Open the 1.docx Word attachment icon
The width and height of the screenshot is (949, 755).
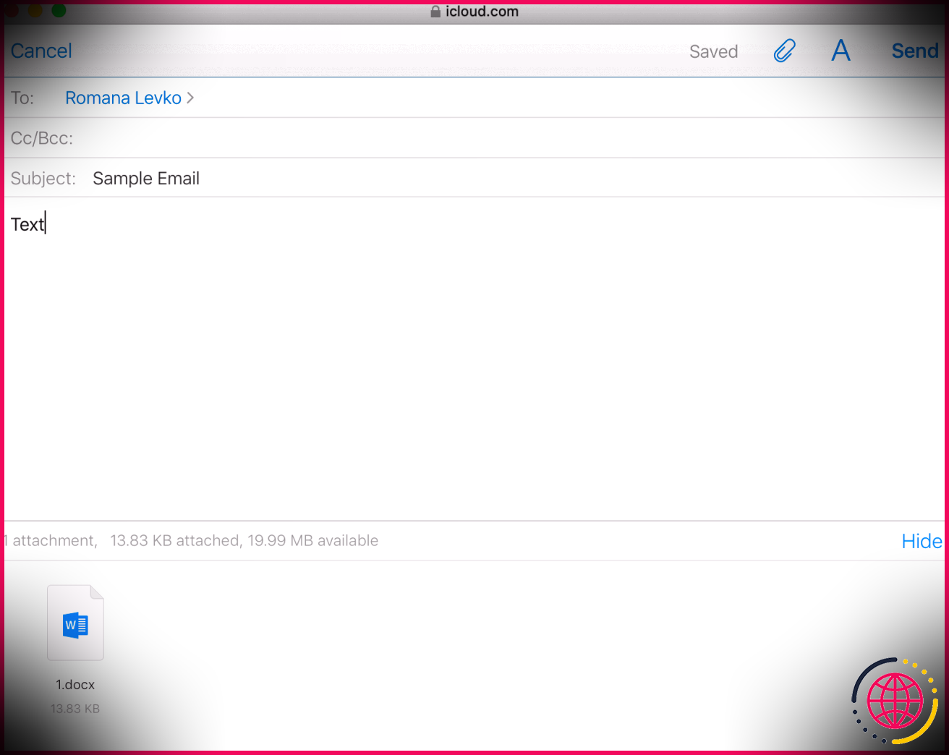[75, 623]
